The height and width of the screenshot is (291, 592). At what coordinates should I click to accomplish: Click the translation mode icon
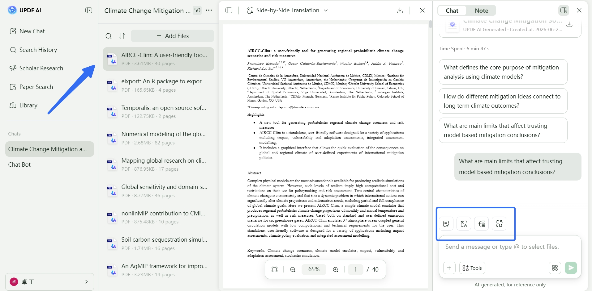(x=250, y=10)
